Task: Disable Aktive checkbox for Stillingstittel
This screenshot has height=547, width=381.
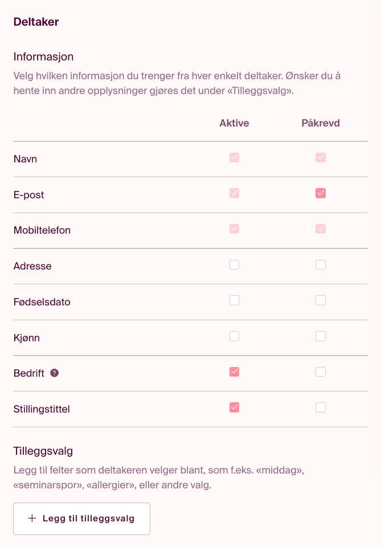Action: click(x=234, y=407)
